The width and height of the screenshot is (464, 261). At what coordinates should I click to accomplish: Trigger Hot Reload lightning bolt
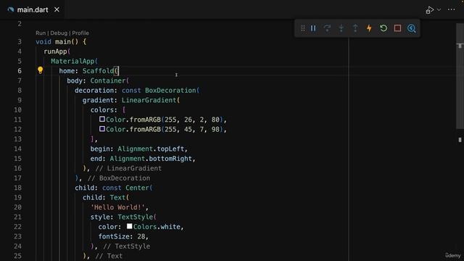369,28
